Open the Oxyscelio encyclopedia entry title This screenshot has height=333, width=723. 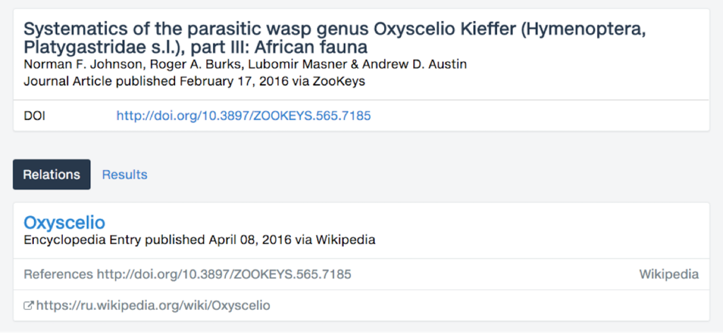pyautogui.click(x=64, y=223)
